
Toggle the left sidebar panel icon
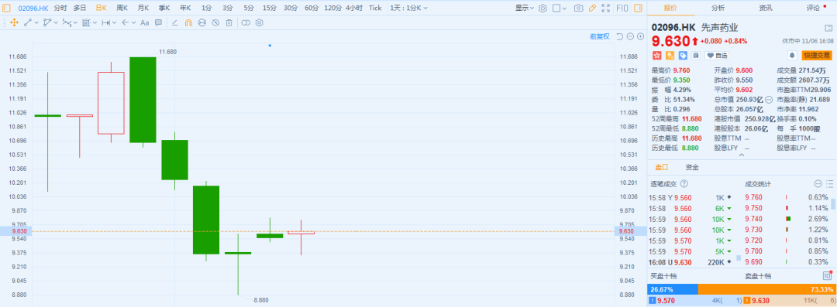(6, 8)
